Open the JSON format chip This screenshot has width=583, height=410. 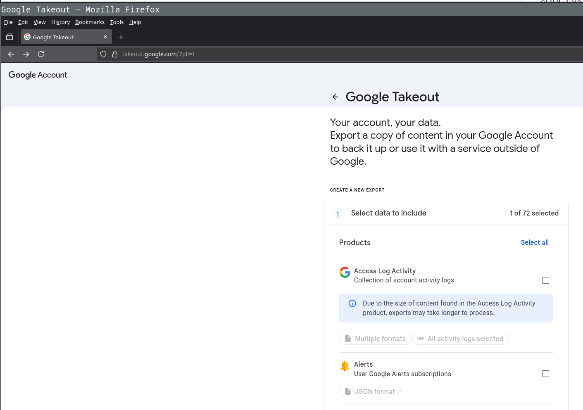pyautogui.click(x=370, y=391)
